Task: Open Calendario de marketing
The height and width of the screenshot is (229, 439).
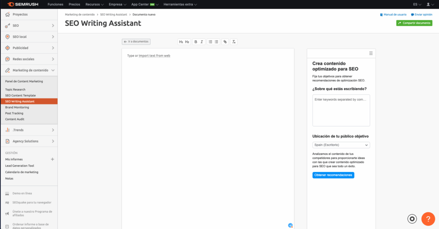Action: (21, 172)
